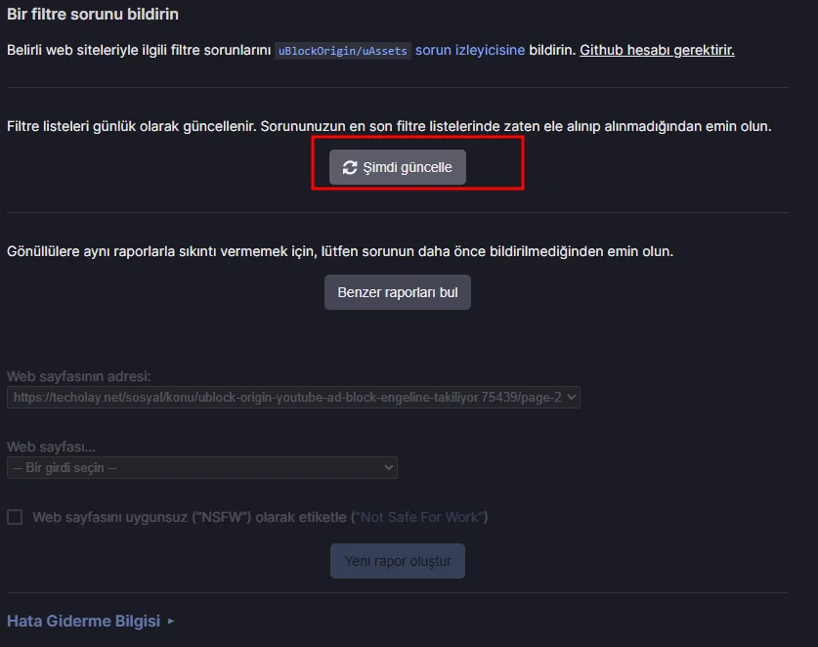Click the Gönüllülere aynı raporlarla sentence
Image resolution: width=818 pixels, height=647 pixels.
pos(340,251)
